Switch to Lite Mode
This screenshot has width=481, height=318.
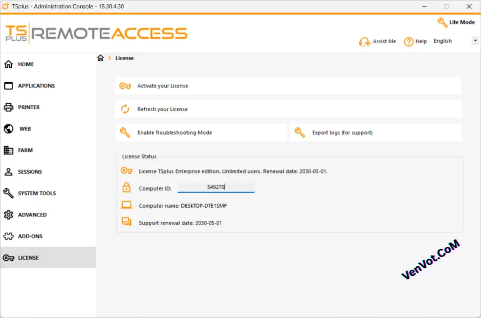pyautogui.click(x=456, y=23)
